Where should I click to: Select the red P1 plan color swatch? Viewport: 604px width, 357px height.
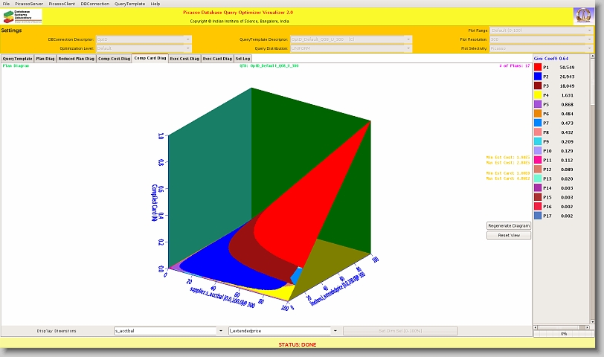click(538, 67)
